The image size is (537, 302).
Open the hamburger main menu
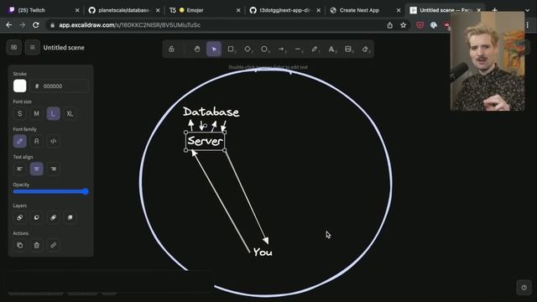point(32,47)
